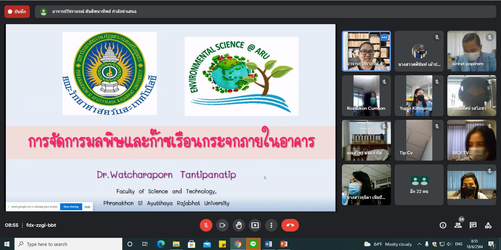
Task: Open Microsoft Edge from the taskbar
Action: (x=161, y=244)
